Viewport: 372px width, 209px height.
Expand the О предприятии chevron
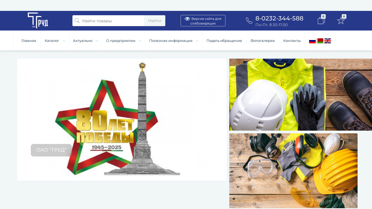tap(140, 41)
